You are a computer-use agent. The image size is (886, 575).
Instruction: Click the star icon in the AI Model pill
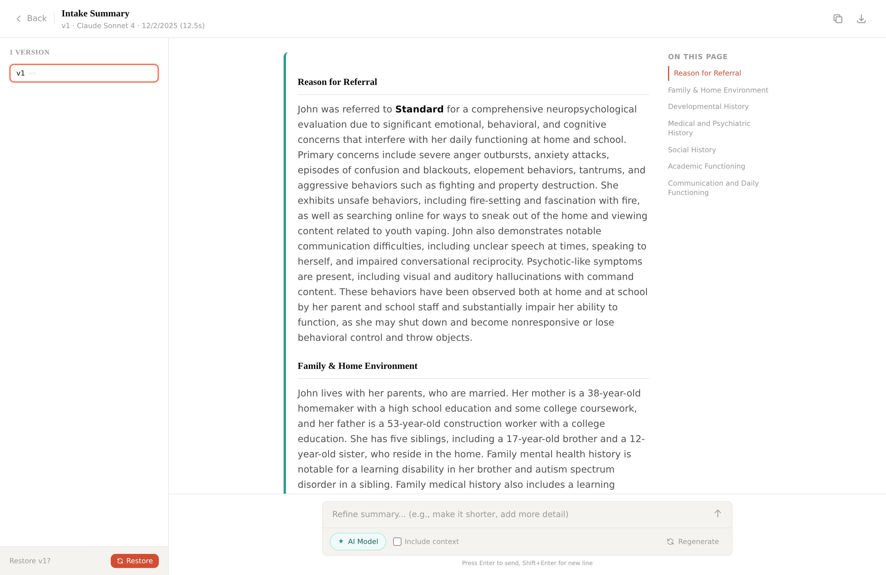point(341,542)
